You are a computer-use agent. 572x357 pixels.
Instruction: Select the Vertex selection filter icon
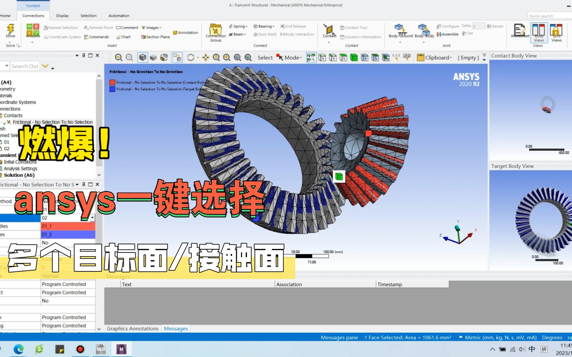point(322,58)
